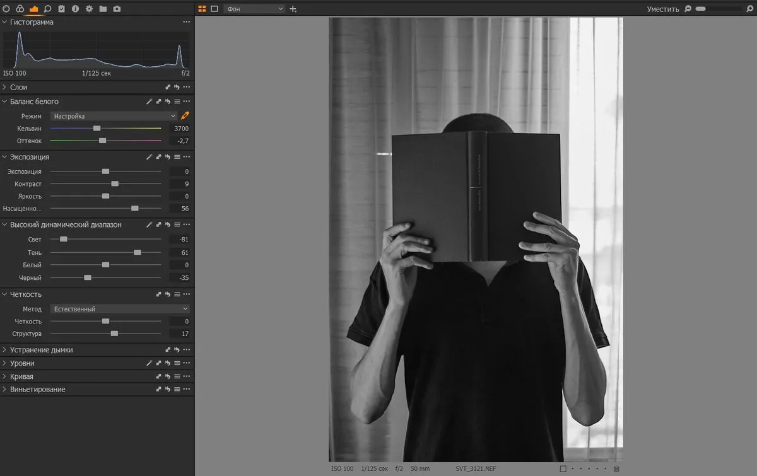Open the Metadata tool tab (info icon)

point(75,9)
